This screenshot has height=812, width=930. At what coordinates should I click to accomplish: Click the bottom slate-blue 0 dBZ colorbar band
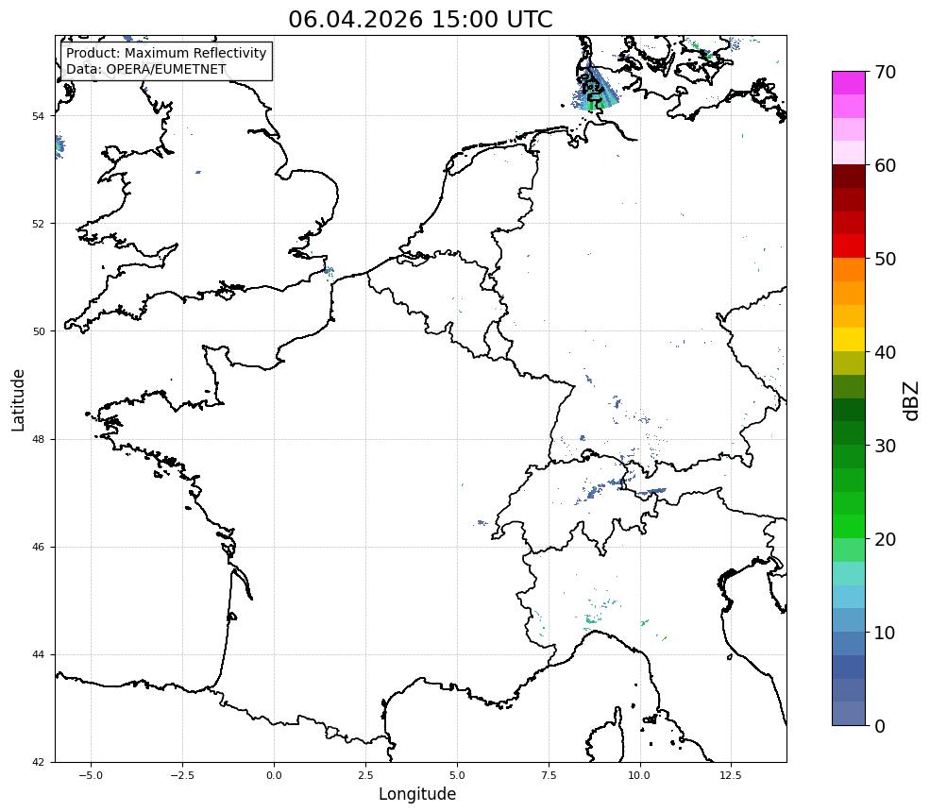point(848,714)
